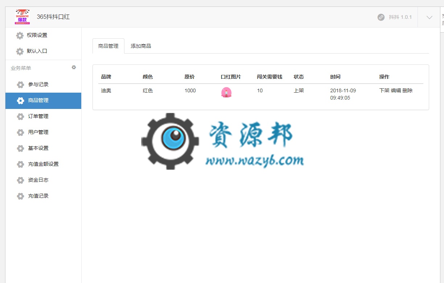Click 删除 link for the 迪奥 product
The width and height of the screenshot is (444, 283).
click(407, 90)
